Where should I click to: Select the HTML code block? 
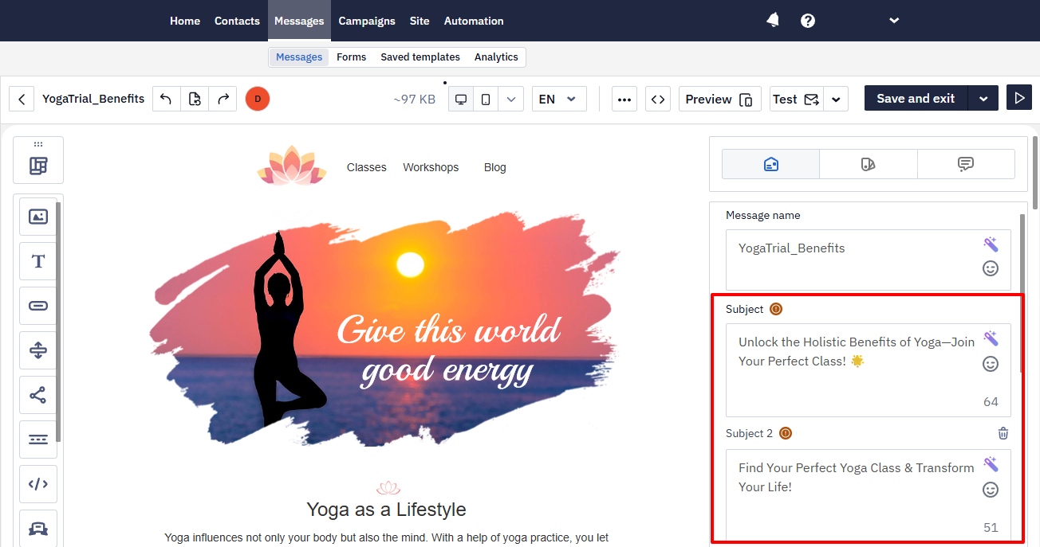[38, 484]
